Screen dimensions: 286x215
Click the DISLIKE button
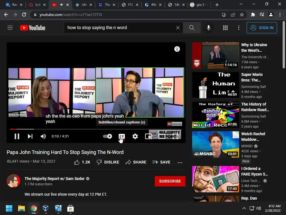108,162
